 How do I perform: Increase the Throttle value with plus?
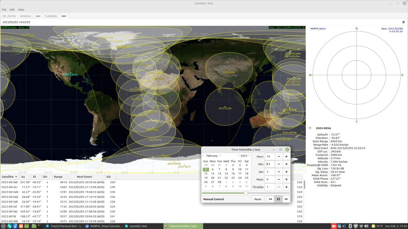click(286, 187)
